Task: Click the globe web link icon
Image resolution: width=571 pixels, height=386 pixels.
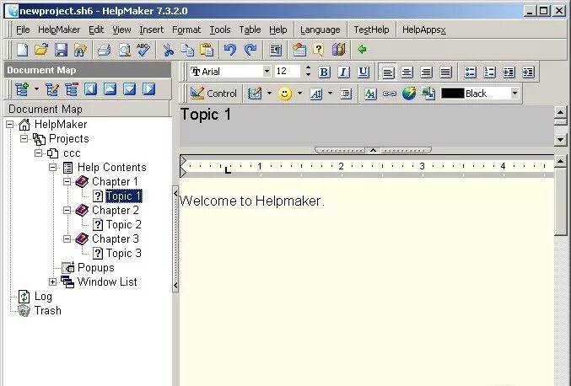Action: (x=409, y=94)
